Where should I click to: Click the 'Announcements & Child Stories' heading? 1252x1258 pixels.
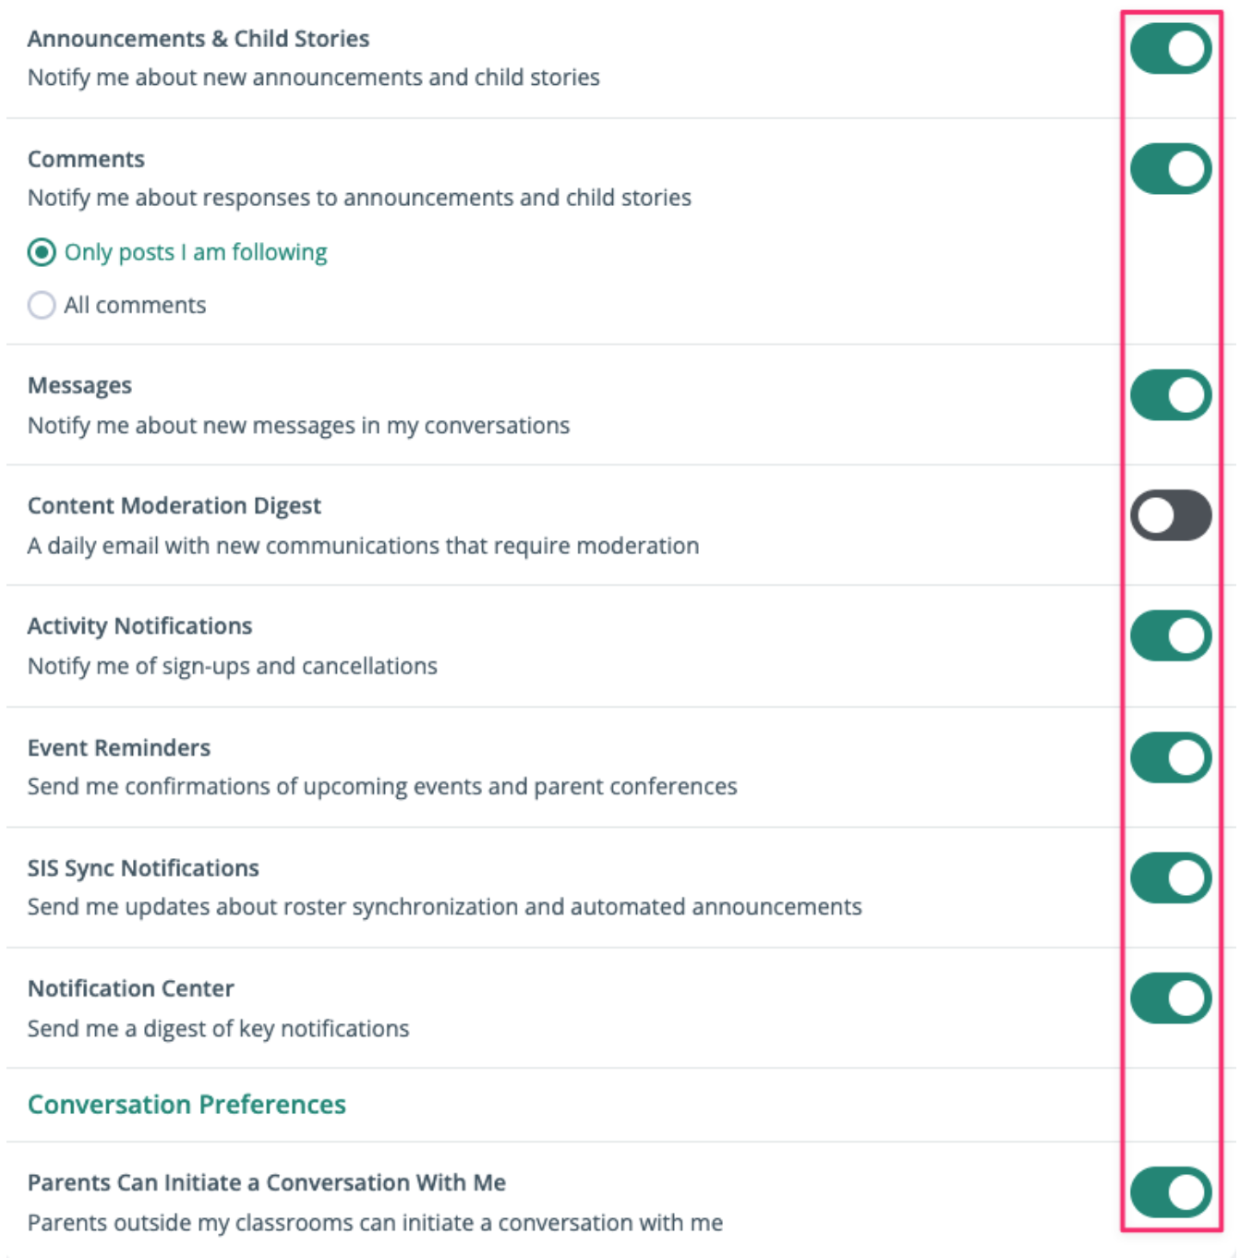pos(199,39)
